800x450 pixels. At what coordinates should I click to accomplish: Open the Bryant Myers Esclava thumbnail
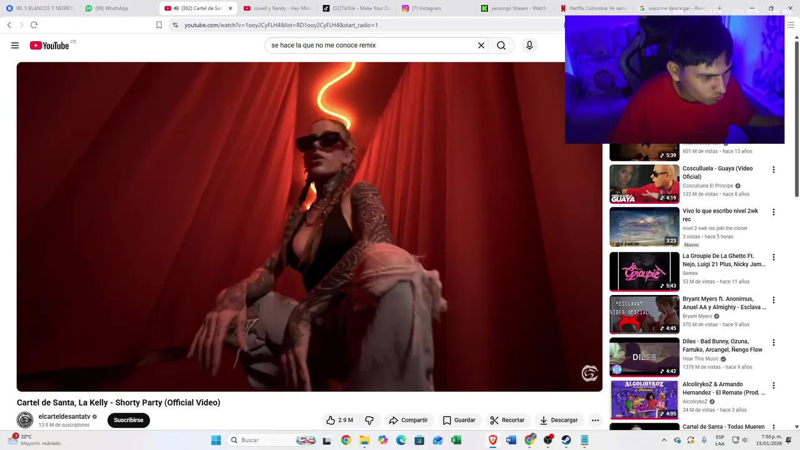tap(644, 314)
